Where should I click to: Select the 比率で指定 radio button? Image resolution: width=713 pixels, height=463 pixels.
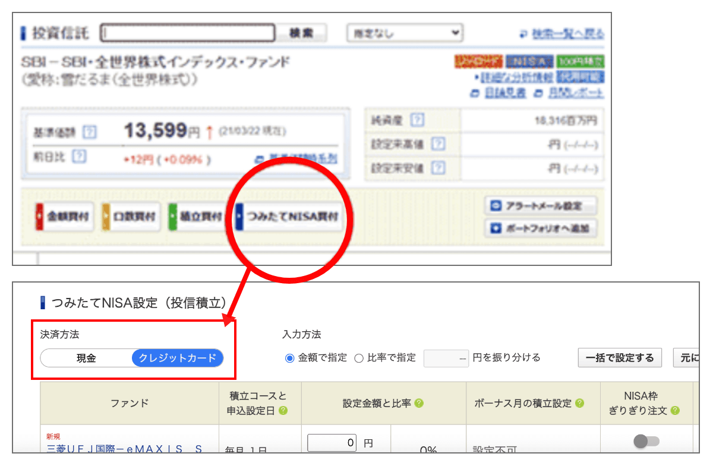(x=358, y=358)
